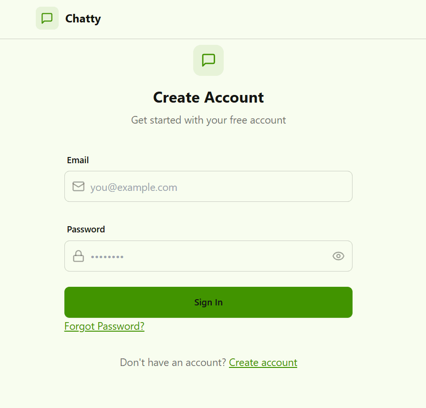Click the you@example.com placeholder text
Viewport: 426px width, 408px height.
pyautogui.click(x=134, y=188)
